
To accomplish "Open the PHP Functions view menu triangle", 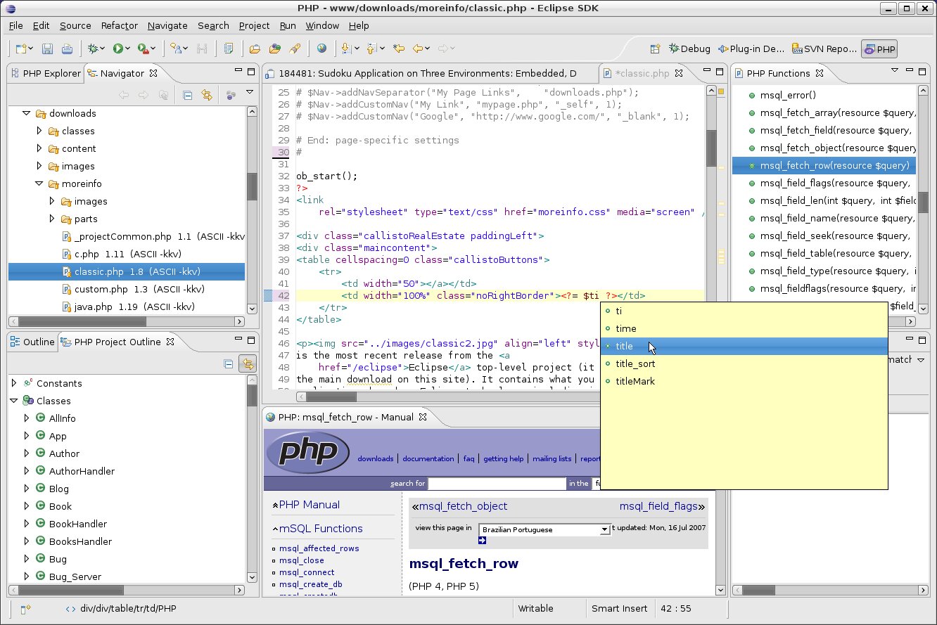I will (x=895, y=70).
